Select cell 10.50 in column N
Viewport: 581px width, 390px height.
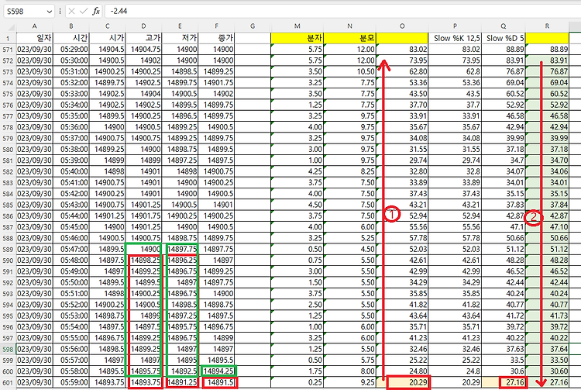[x=350, y=71]
